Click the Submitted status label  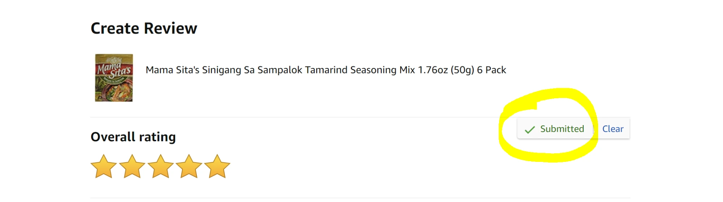click(562, 129)
